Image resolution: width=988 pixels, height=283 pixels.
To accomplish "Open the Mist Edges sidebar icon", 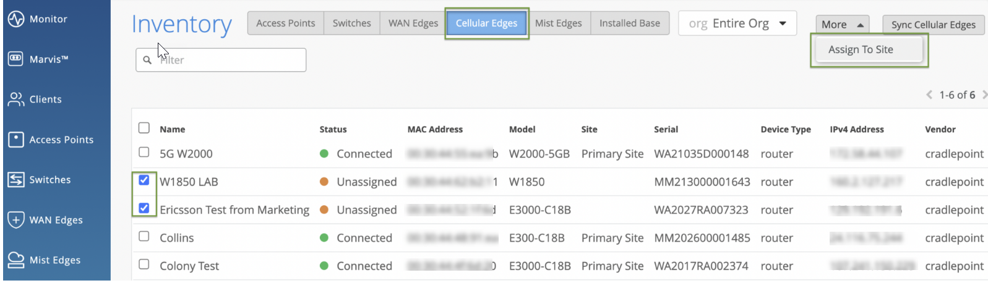I will (16, 260).
